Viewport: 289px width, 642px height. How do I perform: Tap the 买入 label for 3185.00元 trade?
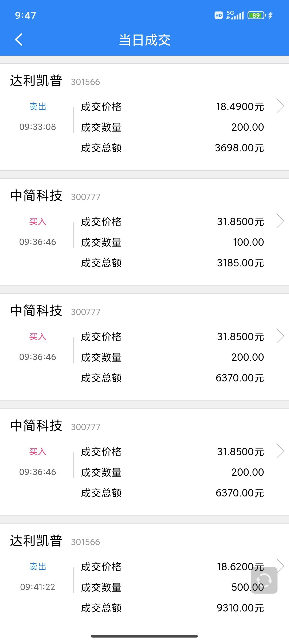coord(38,221)
